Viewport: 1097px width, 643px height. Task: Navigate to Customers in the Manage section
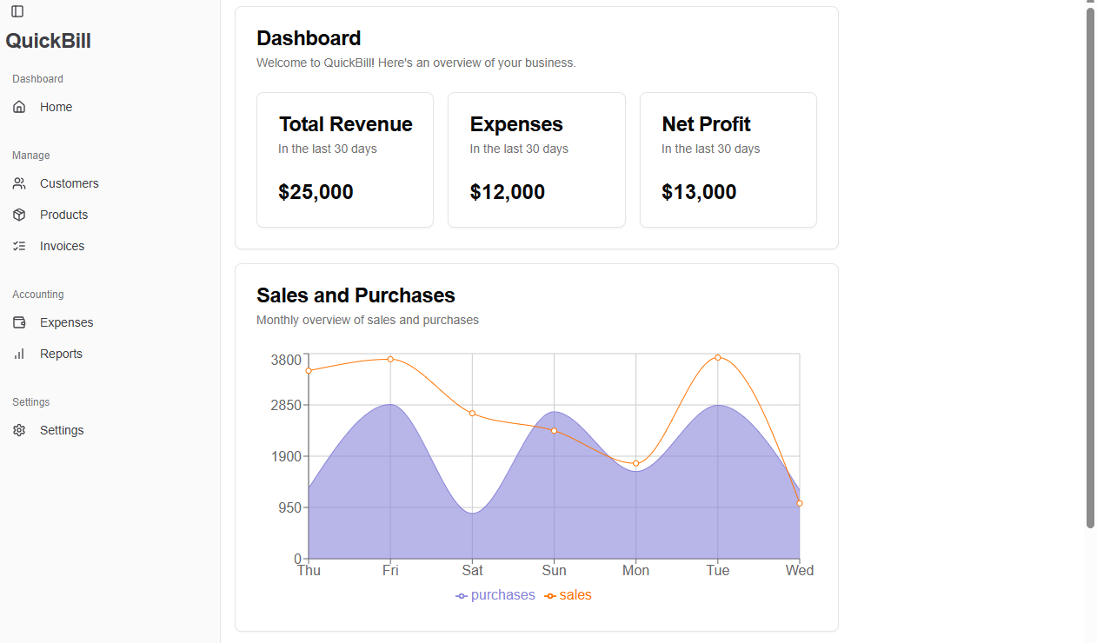[69, 183]
